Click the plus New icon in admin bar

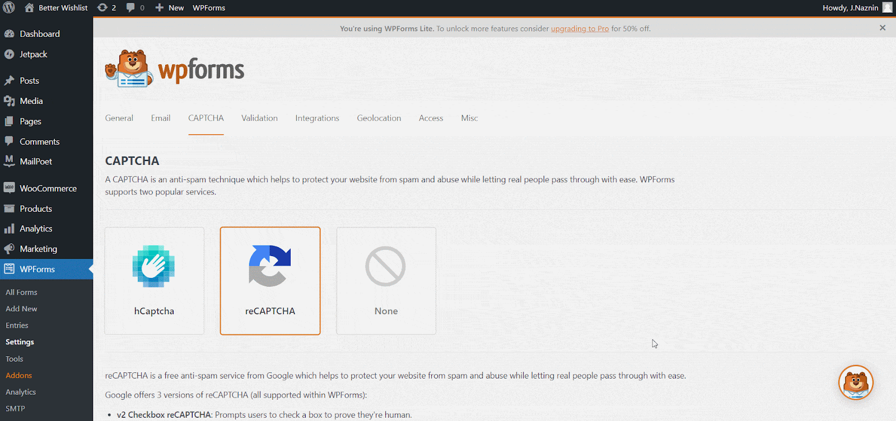point(160,7)
